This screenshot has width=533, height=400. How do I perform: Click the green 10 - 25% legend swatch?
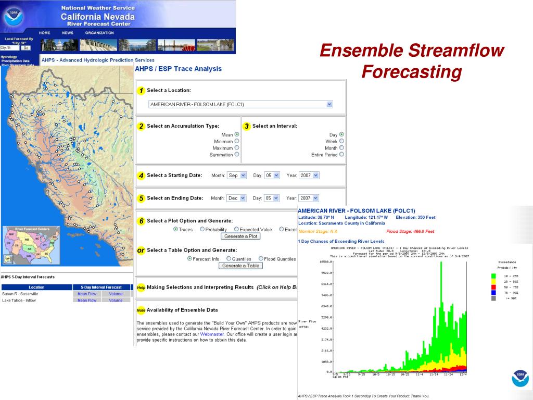coord(493,276)
